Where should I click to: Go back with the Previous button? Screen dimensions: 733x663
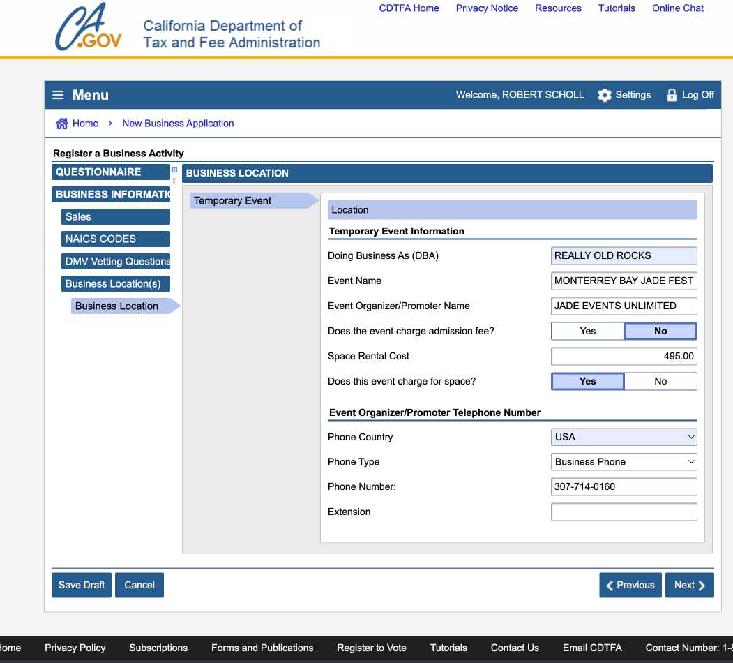(x=630, y=585)
